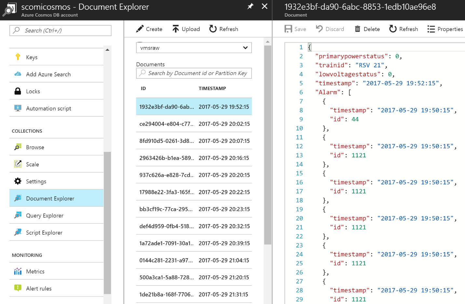The height and width of the screenshot is (304, 465).
Task: Click the Discard button label
Action: [335, 29]
